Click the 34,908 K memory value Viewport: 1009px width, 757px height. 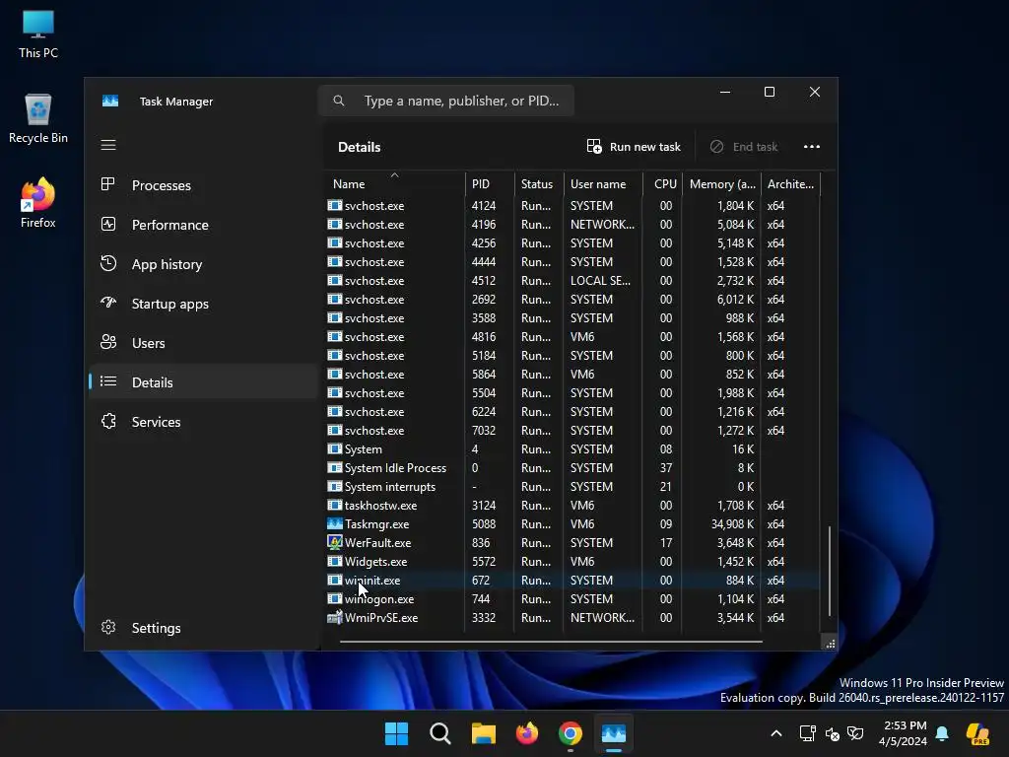pyautogui.click(x=732, y=524)
